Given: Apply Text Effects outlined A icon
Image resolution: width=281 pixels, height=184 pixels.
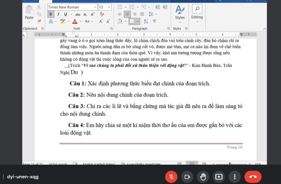Looking at the screenshot, I should pyautogui.click(x=51, y=21).
